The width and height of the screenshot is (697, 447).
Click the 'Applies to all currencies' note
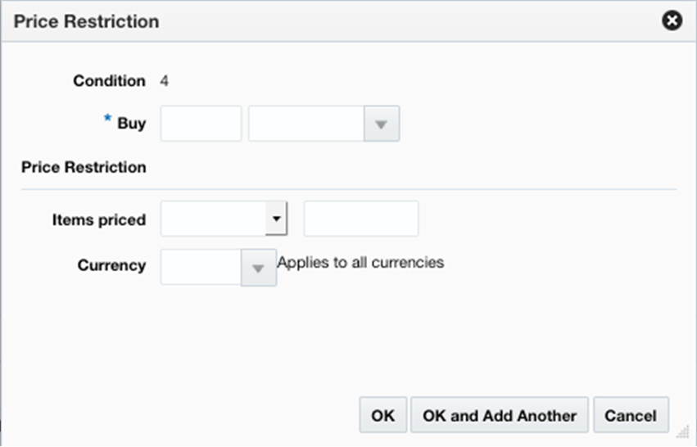(x=361, y=263)
